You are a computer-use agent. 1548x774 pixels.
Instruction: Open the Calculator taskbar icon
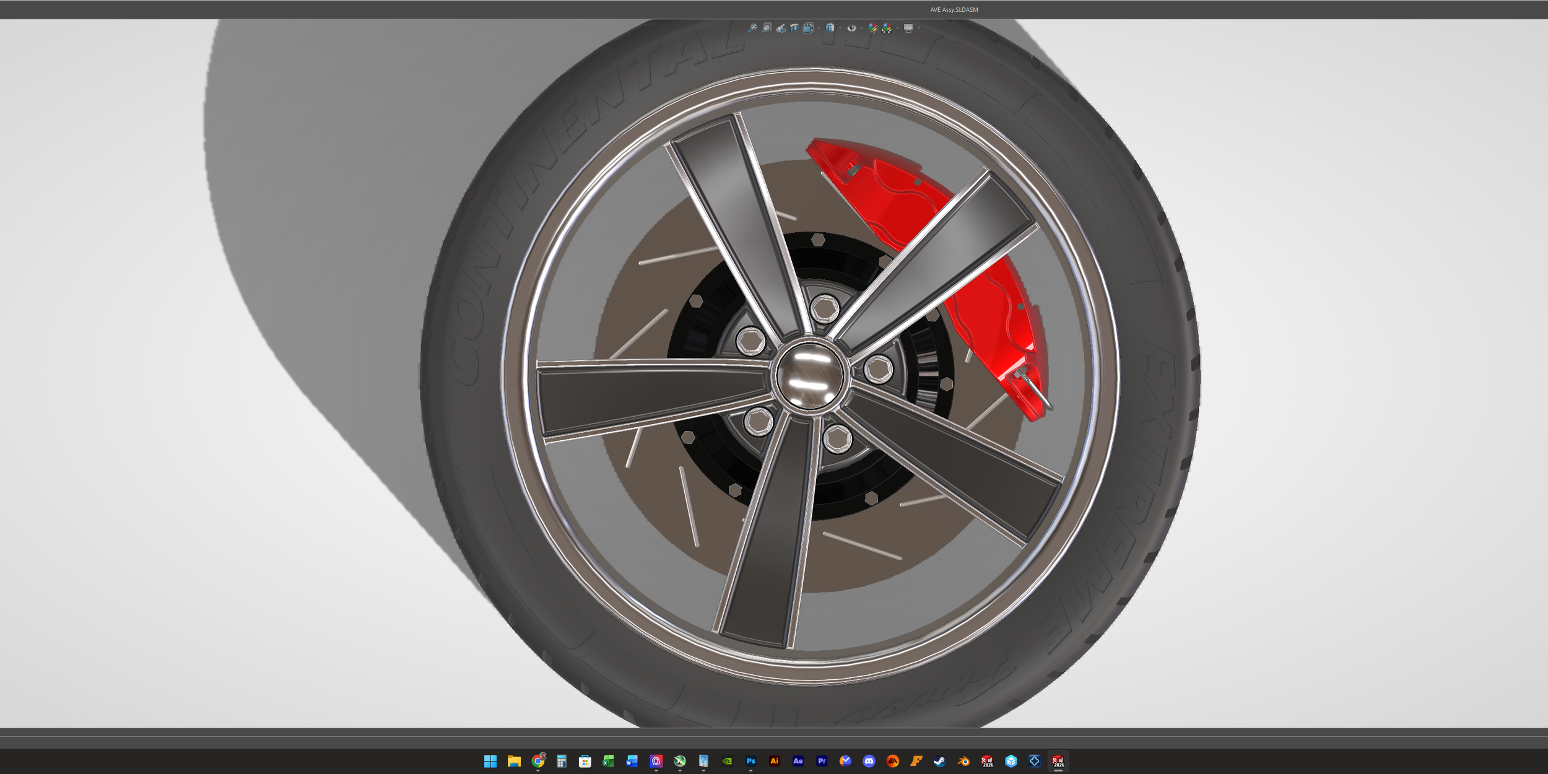tap(561, 762)
